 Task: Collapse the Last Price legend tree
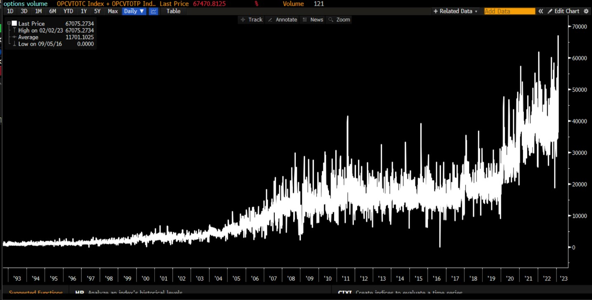[9, 24]
